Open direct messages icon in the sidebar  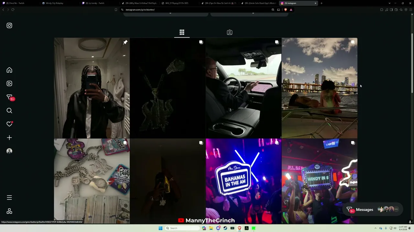(10, 97)
